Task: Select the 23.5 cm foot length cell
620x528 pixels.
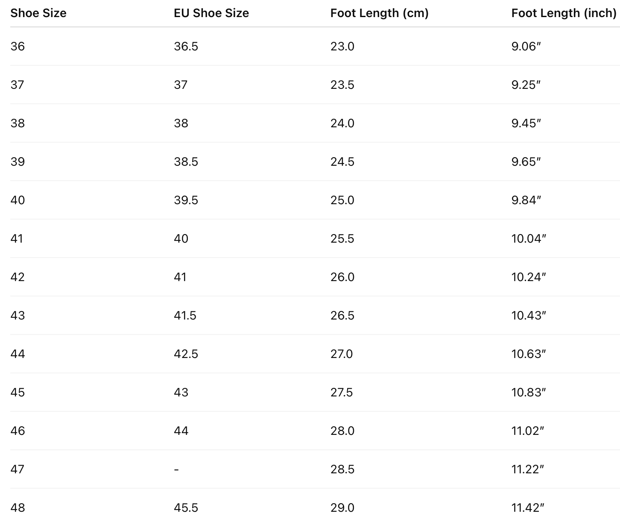Action: pos(342,85)
